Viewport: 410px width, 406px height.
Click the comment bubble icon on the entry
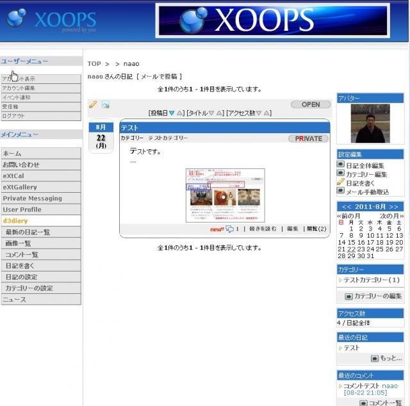(x=229, y=229)
